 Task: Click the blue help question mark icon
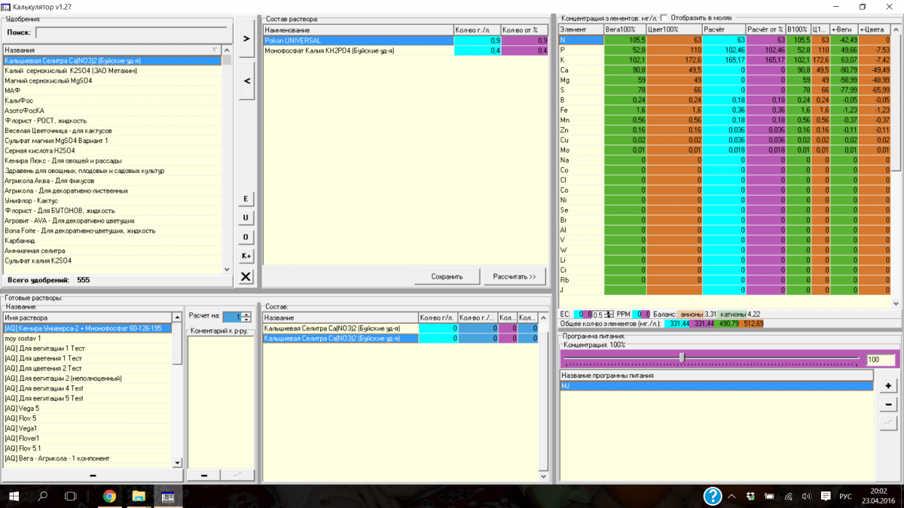pyautogui.click(x=713, y=496)
